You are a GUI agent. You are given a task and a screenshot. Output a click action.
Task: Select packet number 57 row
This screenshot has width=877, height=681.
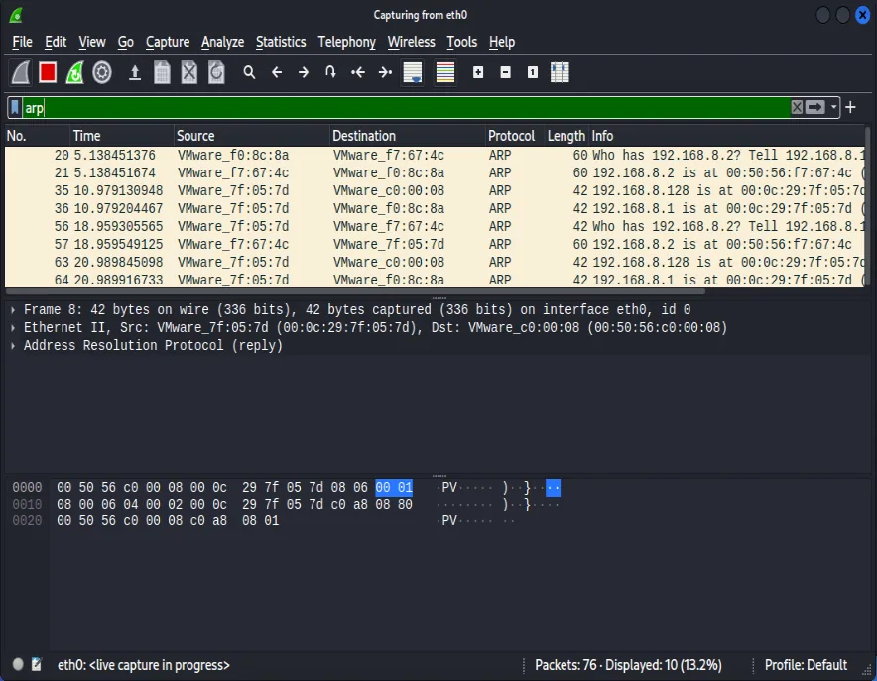tap(434, 244)
